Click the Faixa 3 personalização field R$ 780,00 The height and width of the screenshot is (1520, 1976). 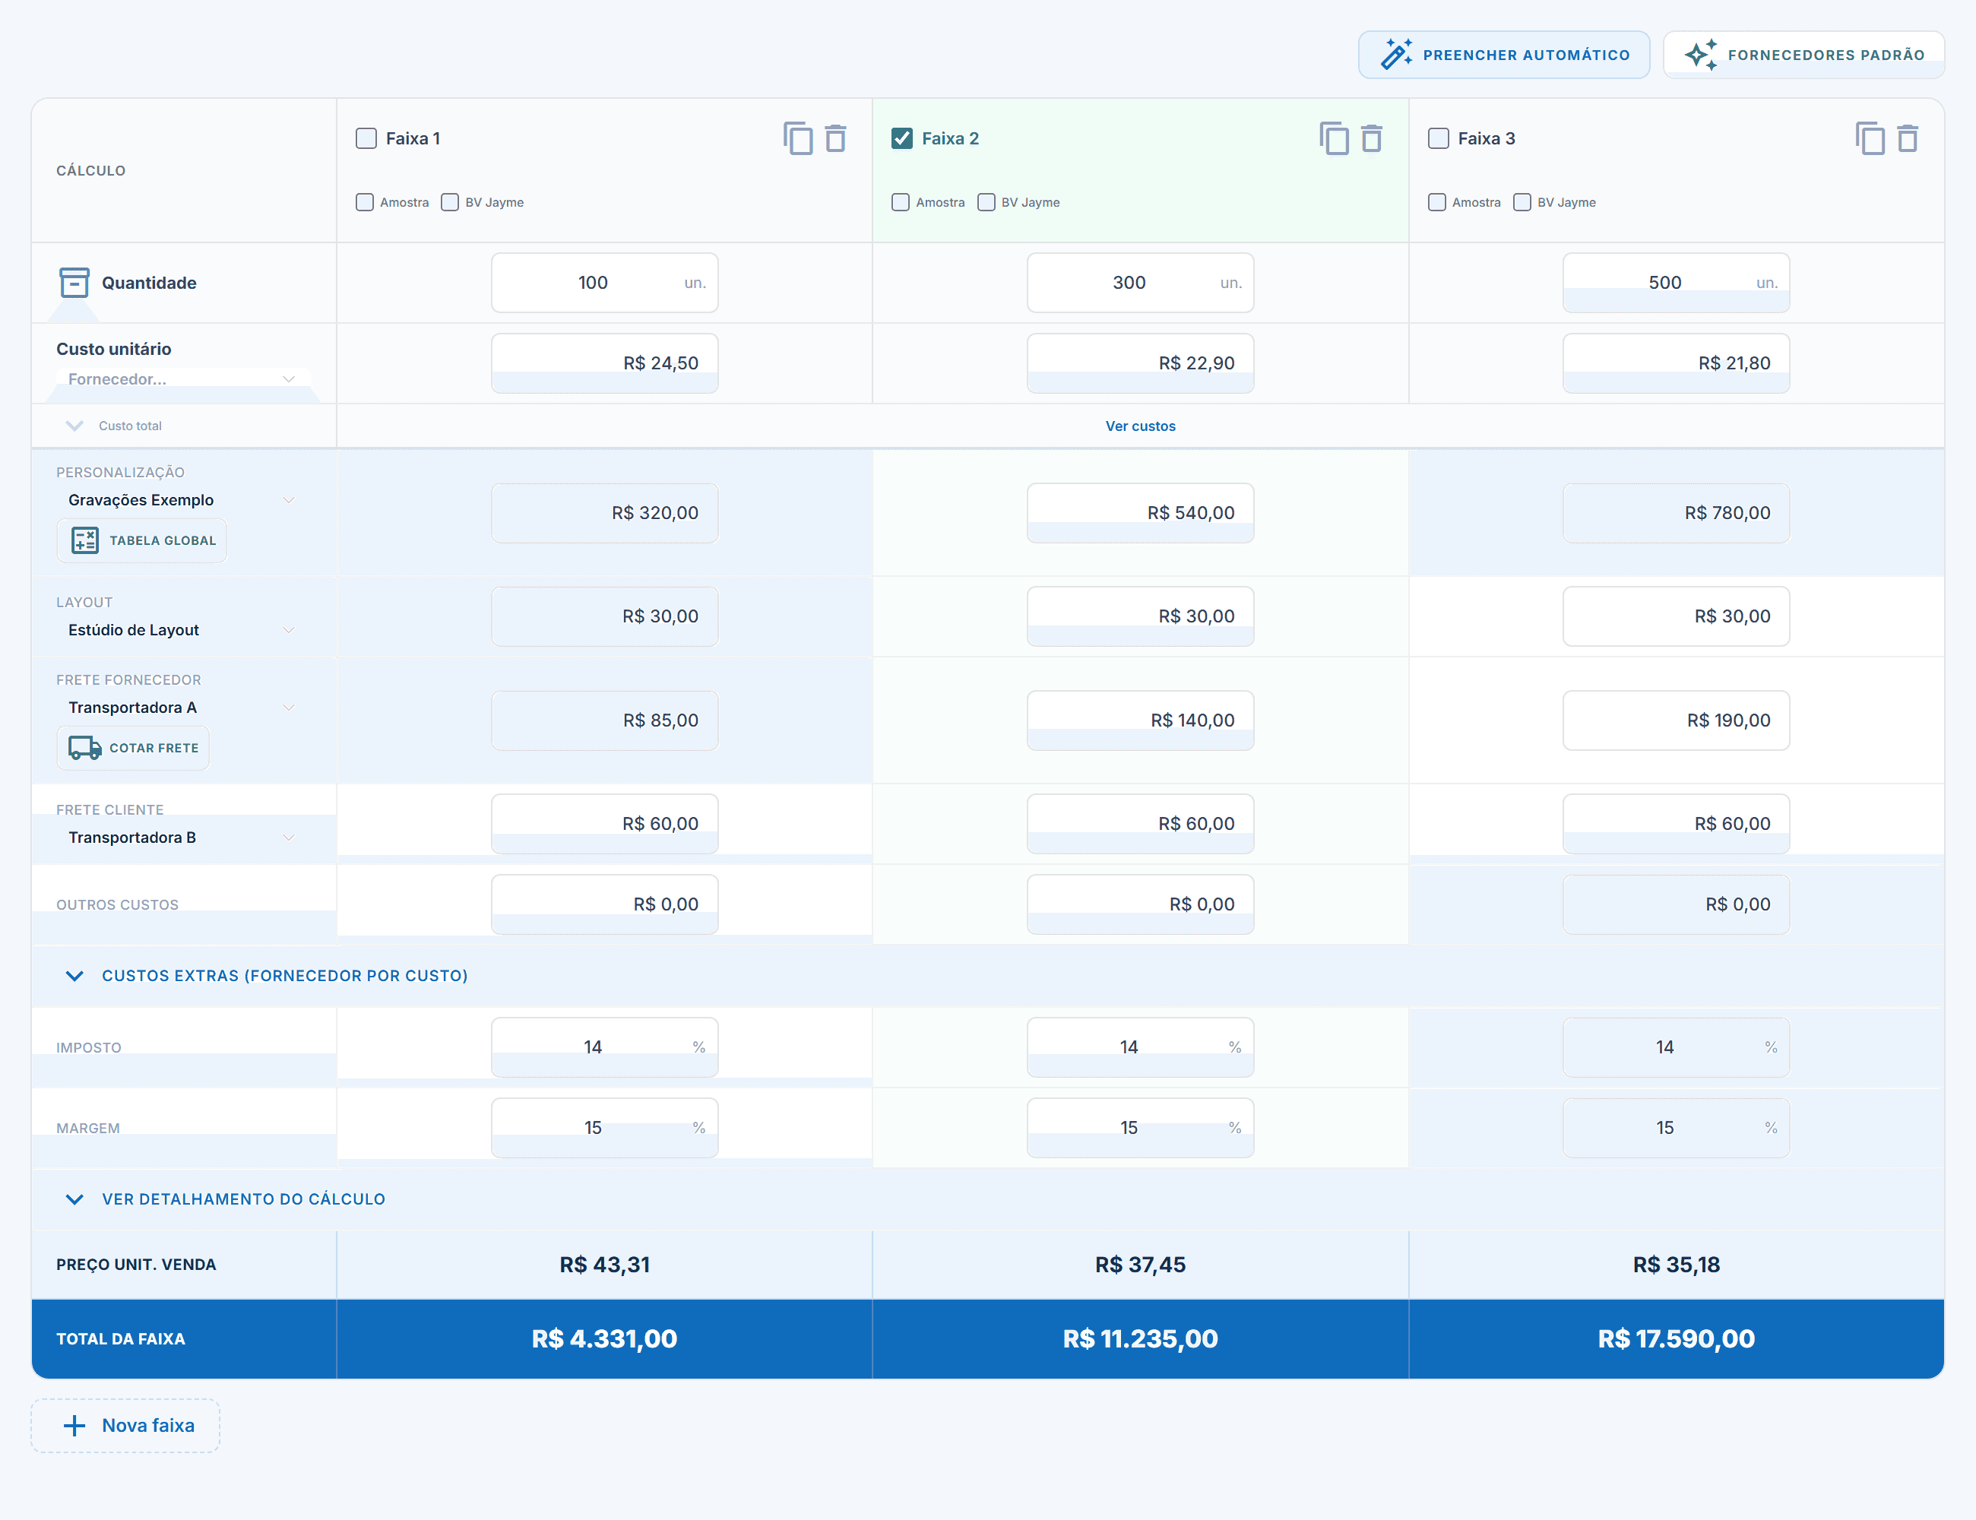coord(1676,513)
